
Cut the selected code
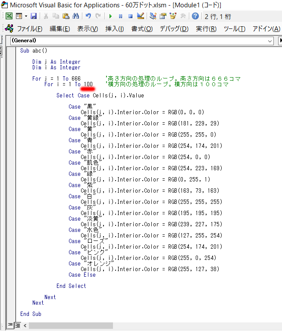[x=46, y=16]
